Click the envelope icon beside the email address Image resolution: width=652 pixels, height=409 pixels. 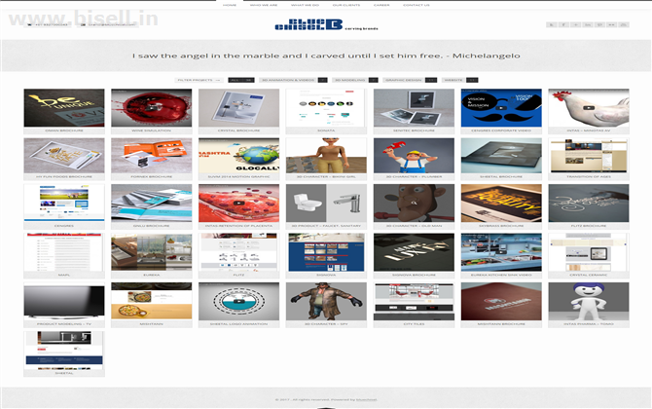click(x=83, y=24)
